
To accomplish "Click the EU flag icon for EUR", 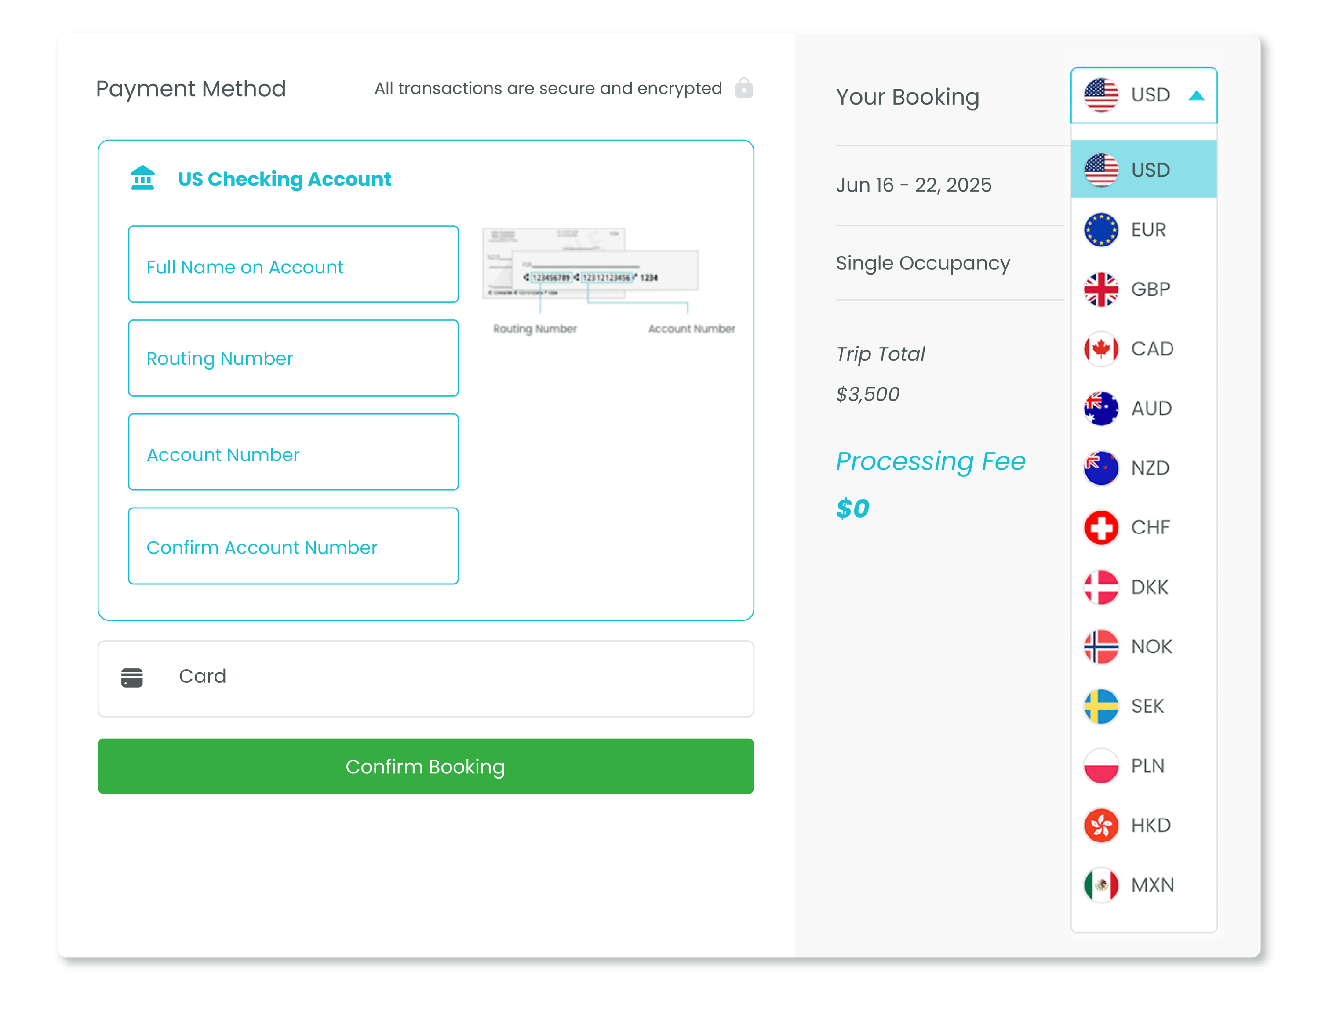I will pyautogui.click(x=1101, y=229).
